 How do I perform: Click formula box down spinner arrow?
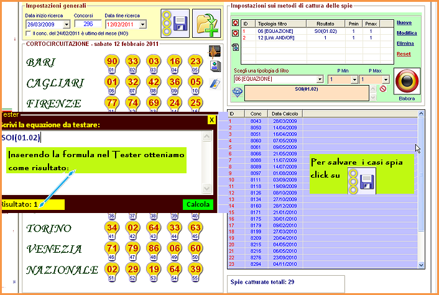click(x=373, y=98)
